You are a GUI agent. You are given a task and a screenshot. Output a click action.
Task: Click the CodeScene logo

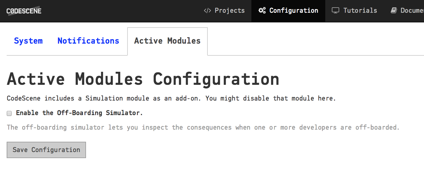pyautogui.click(x=24, y=11)
